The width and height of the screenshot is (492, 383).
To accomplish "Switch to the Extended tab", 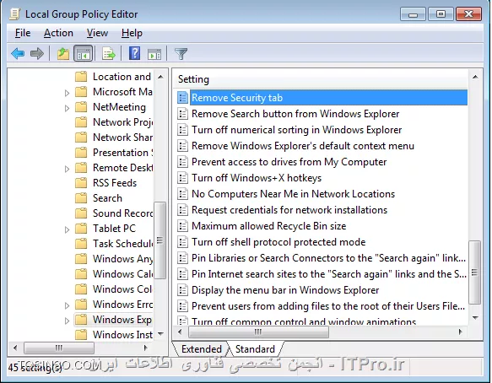I will pos(202,348).
